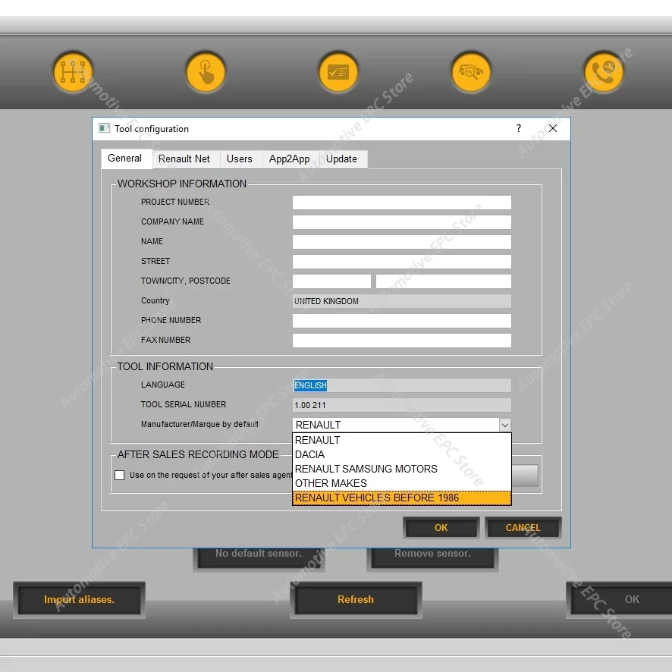Choose DACIA from the dropdown list
Screen dimensions: 672x672
click(x=401, y=454)
